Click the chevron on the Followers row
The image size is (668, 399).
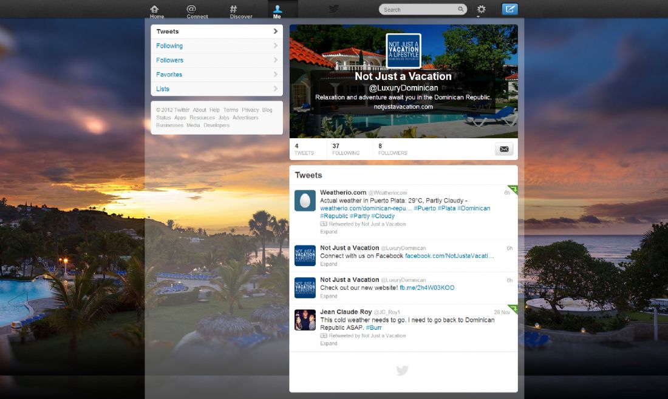275,60
